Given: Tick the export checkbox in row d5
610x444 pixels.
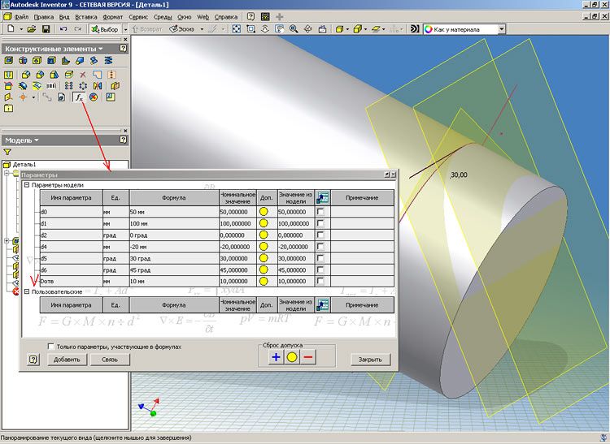Looking at the screenshot, I should point(320,258).
